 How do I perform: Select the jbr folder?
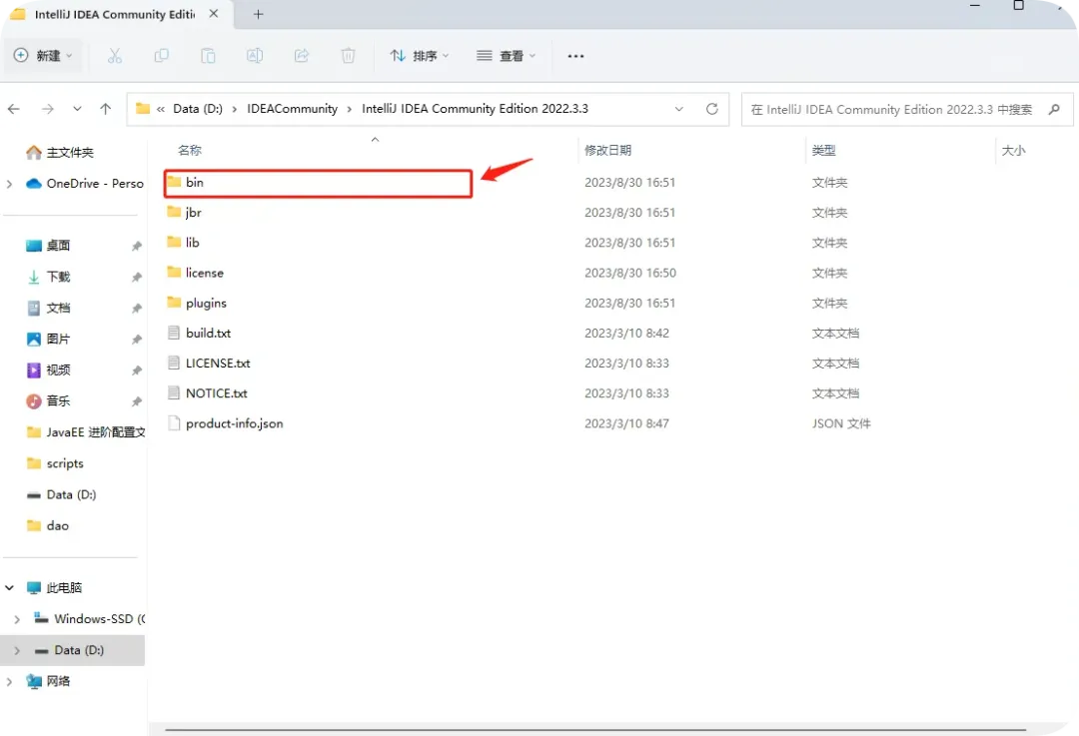coord(184,213)
